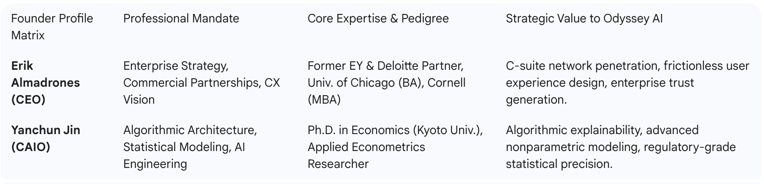Click the word 'Cornell' in Erik's pedigree
The width and height of the screenshot is (764, 184).
(446, 83)
